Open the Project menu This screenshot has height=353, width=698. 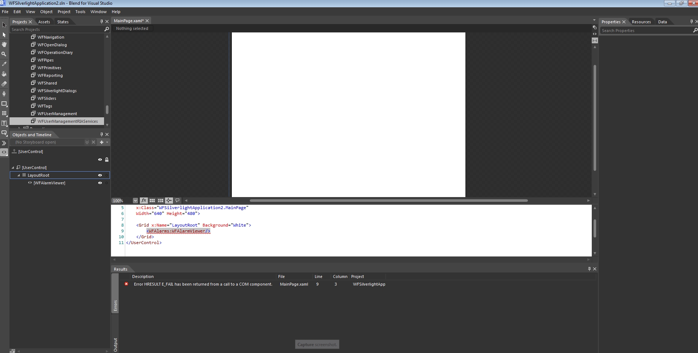64,12
